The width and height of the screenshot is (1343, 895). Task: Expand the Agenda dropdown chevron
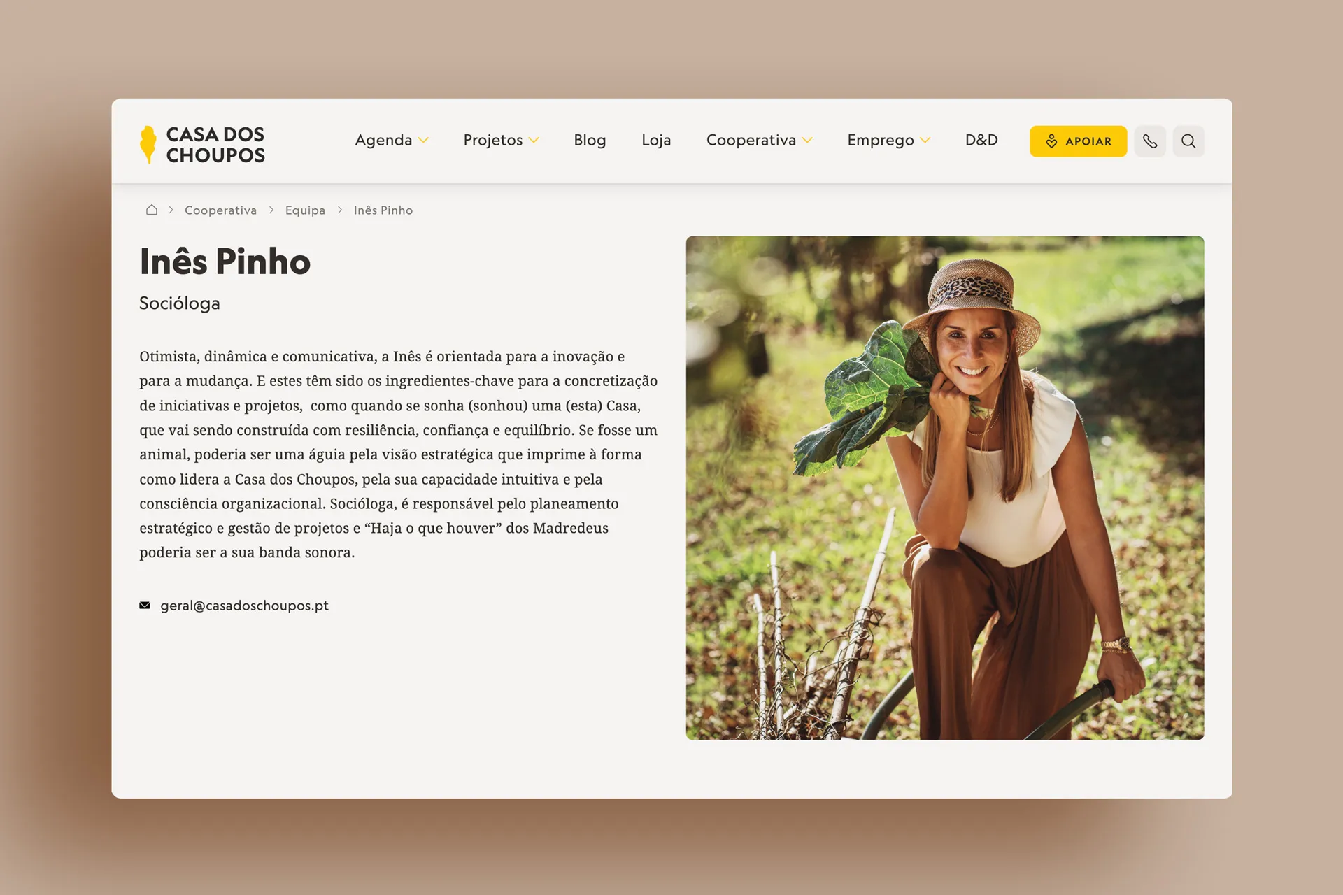pos(423,141)
